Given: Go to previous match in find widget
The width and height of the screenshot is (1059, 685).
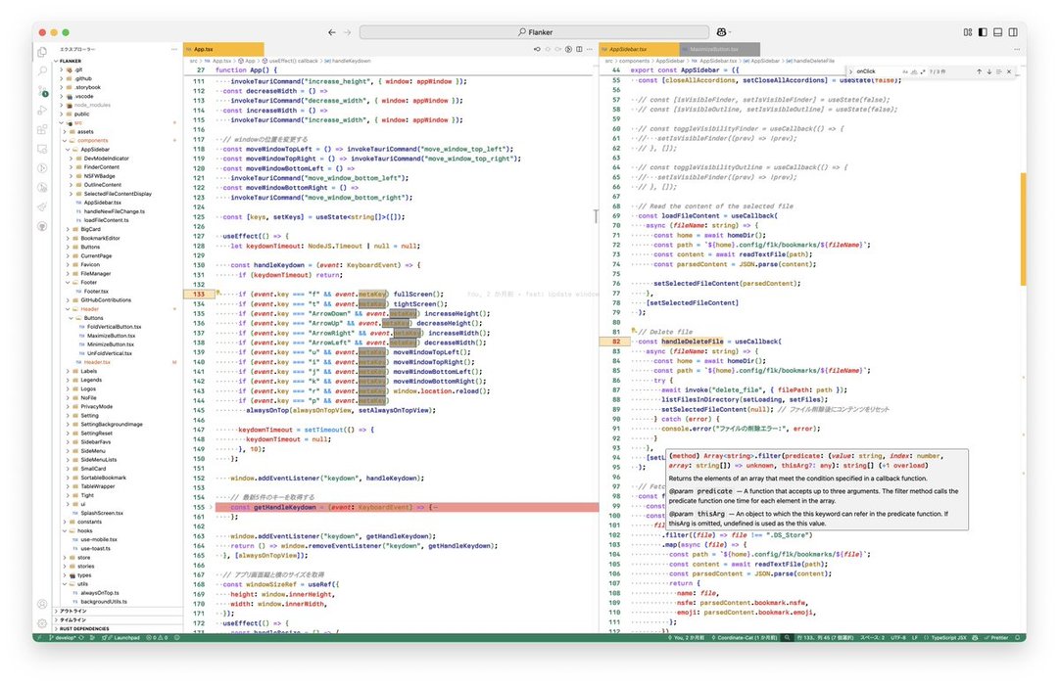Looking at the screenshot, I should pyautogui.click(x=978, y=71).
